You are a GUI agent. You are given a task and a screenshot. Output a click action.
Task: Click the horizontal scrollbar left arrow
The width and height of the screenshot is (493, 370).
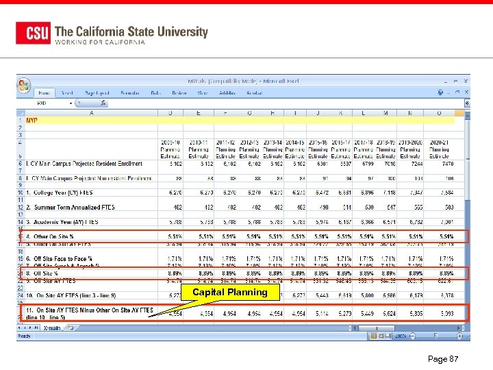tap(355, 328)
